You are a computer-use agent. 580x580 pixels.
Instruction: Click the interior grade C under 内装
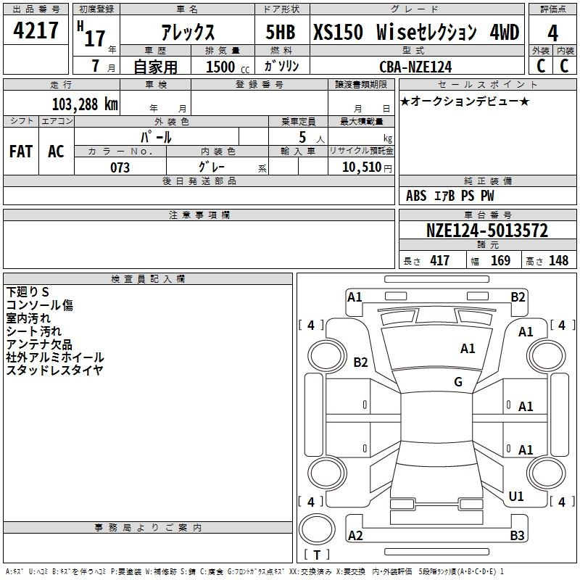point(564,66)
